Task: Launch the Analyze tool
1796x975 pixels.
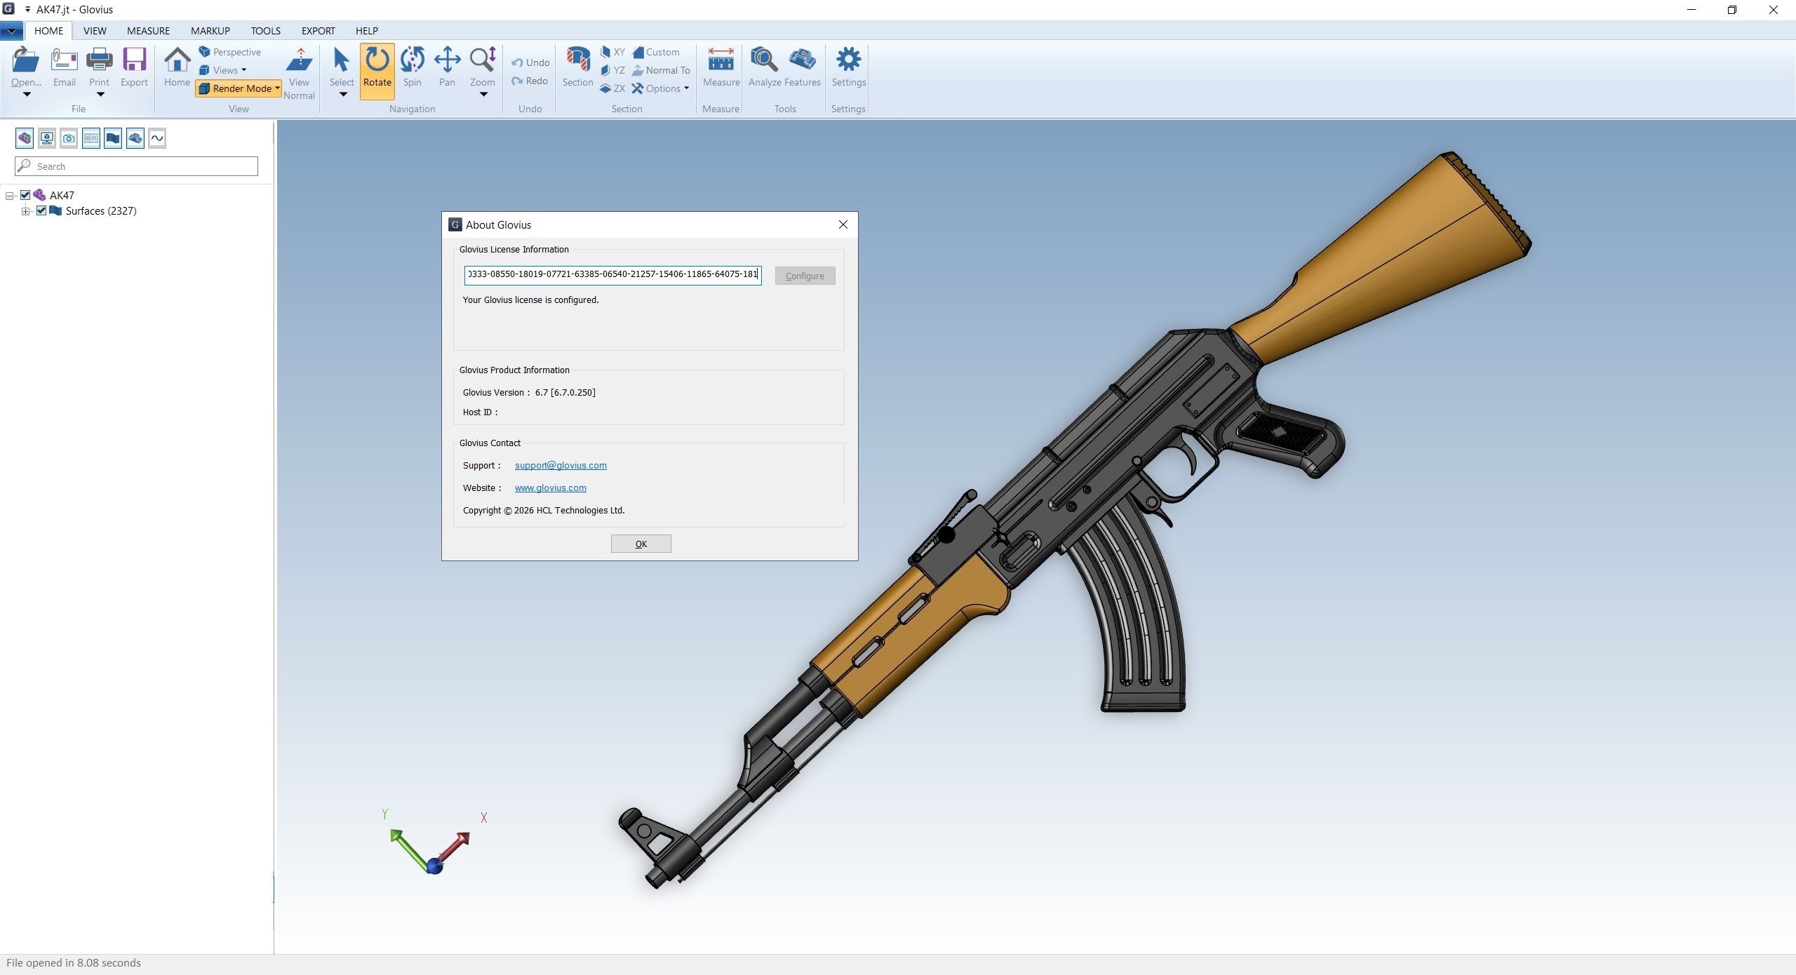Action: pos(764,69)
